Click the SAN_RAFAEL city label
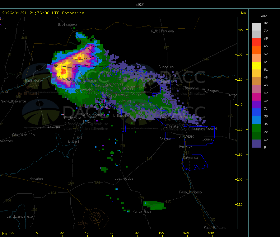Screen dimensions: 280x237 114,85
